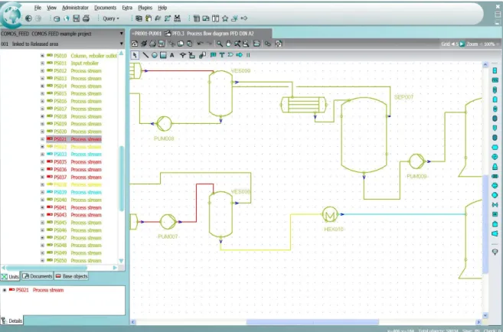Screen dimensions: 503x332
Task: Click the 100% zoom value
Action: 489,44
